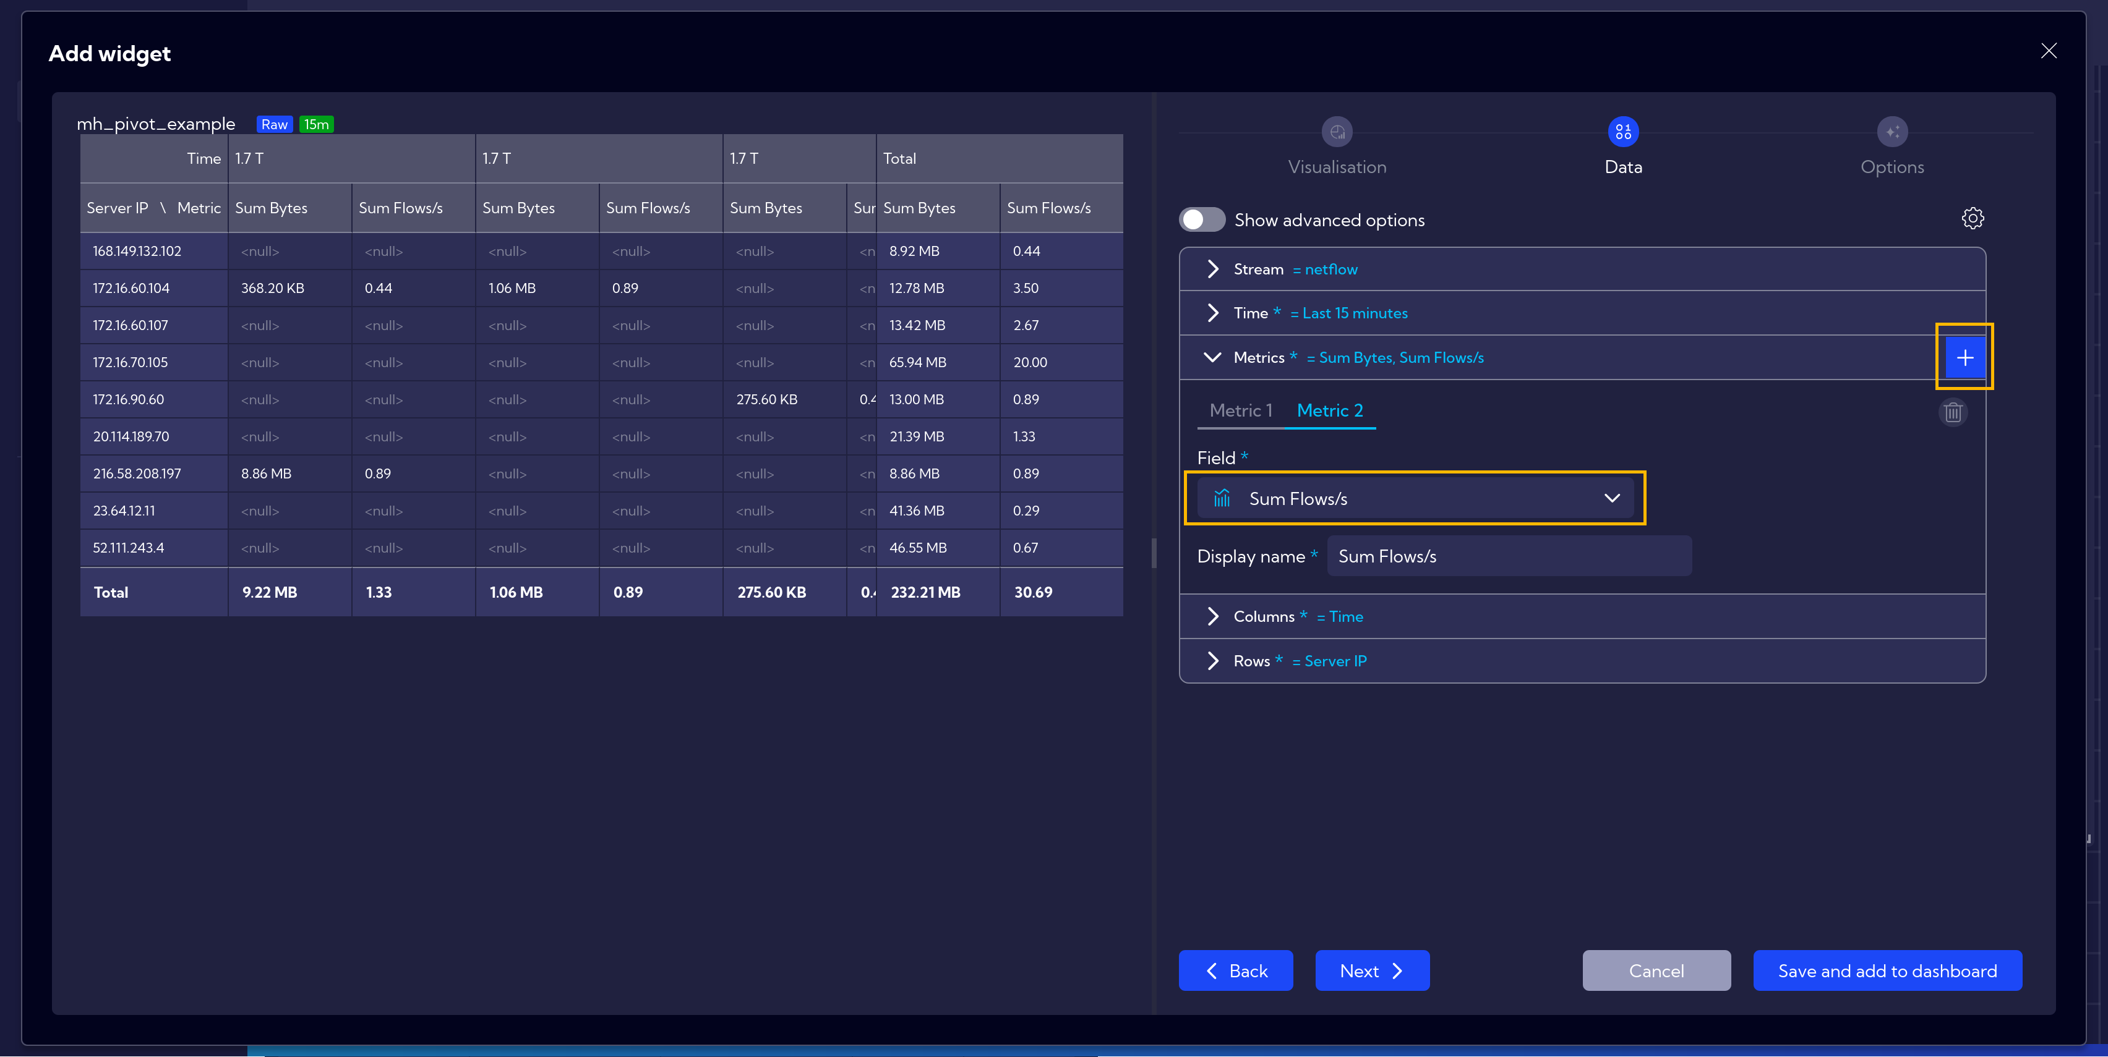Delete Metric 2 with trash icon
2108x1057 pixels.
1953,412
